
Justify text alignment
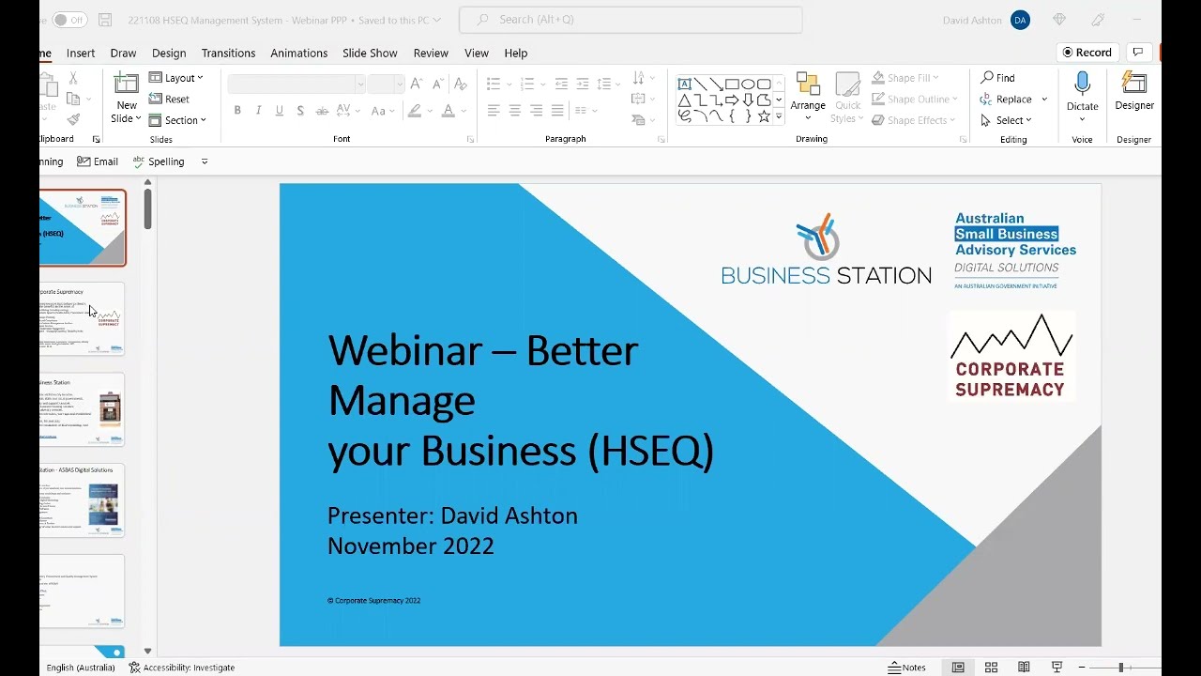[557, 111]
